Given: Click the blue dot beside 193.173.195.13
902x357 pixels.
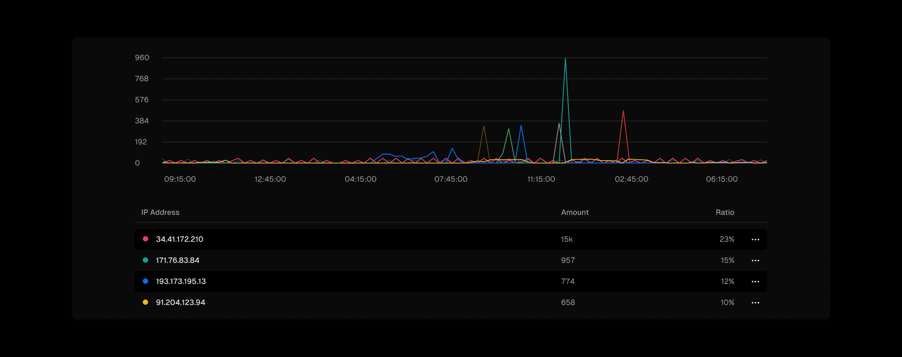Looking at the screenshot, I should click(146, 281).
